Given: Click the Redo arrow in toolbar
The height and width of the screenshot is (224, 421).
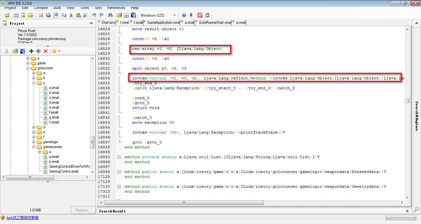Looking at the screenshot, I should [101, 15].
